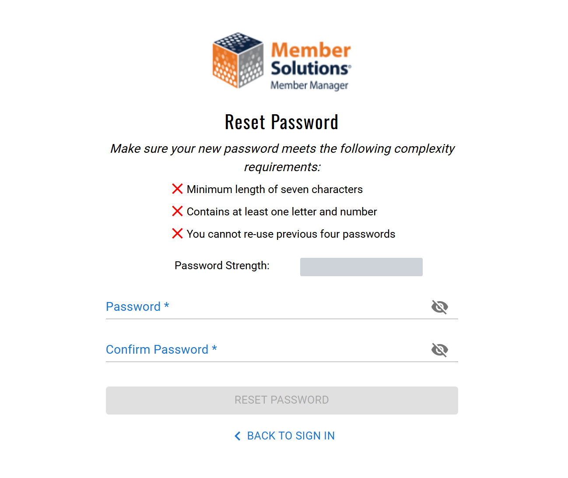Click the Password Strength meter bar
Screen dimensions: 568x478
pyautogui.click(x=361, y=267)
